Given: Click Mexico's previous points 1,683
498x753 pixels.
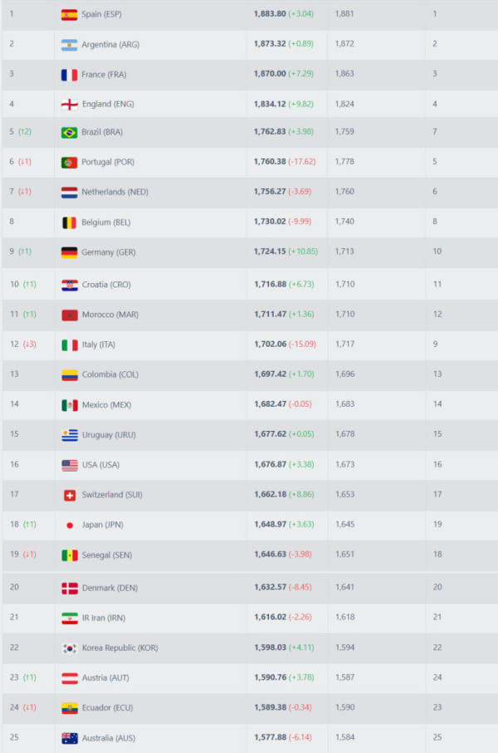Looking at the screenshot, I should [x=344, y=404].
